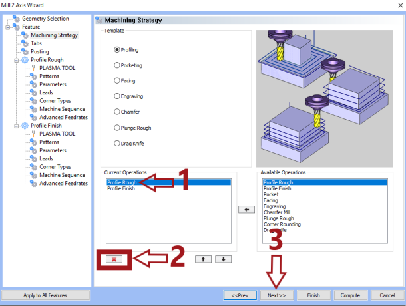Click Apply to All Features button
406x306 pixels.
pyautogui.click(x=45, y=295)
